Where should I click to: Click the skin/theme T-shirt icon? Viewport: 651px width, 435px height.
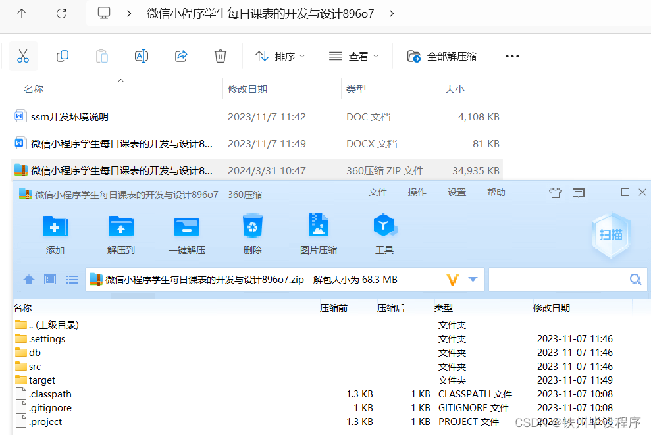point(556,192)
